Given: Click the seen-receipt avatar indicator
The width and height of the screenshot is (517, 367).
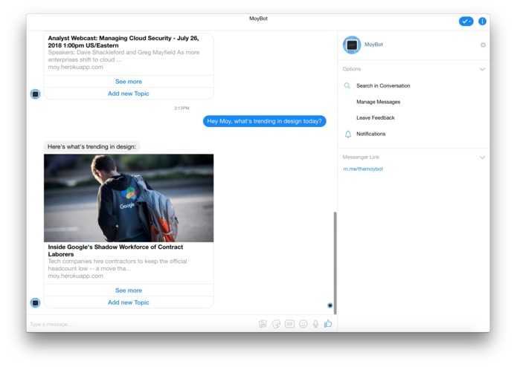Looking at the screenshot, I should pyautogui.click(x=330, y=305).
